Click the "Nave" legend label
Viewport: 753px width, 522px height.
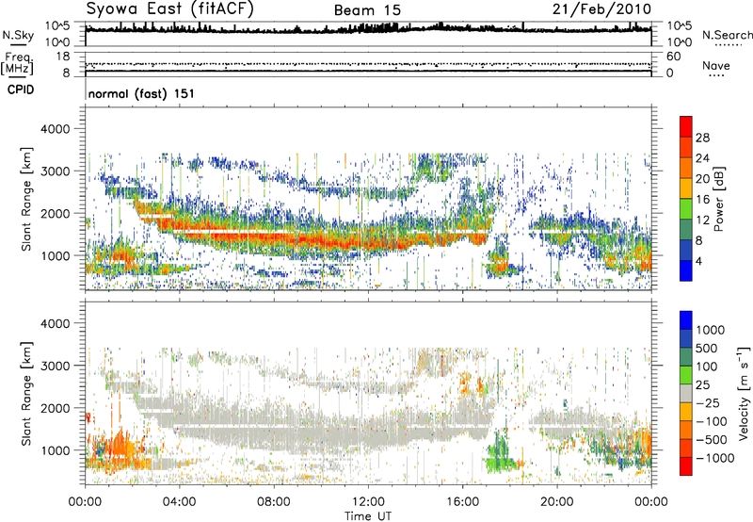point(716,66)
